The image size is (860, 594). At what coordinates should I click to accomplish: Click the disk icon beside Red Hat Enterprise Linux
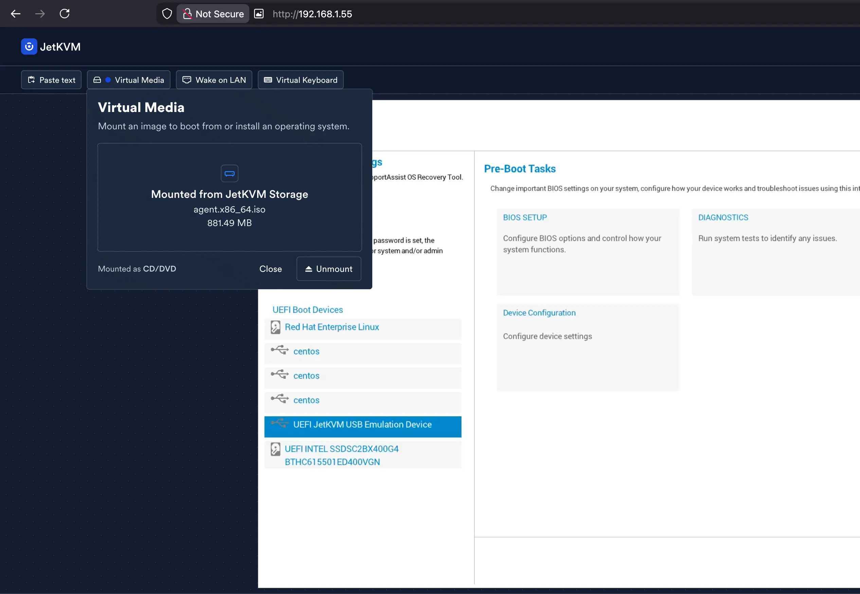tap(275, 327)
